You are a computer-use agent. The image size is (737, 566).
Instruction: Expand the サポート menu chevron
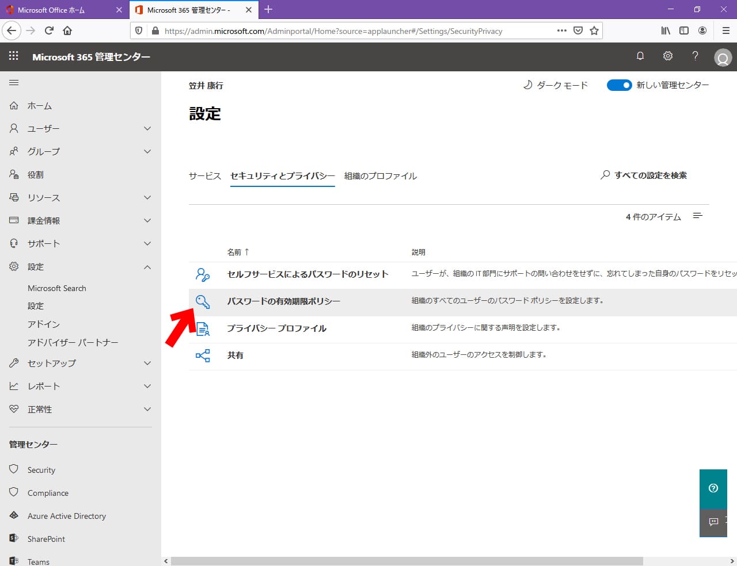tap(147, 244)
